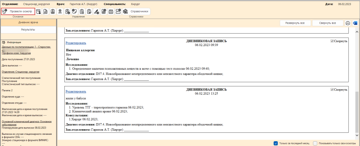
Task: Click the clipboard with pencil toolbar icon
Action: coord(89,12)
